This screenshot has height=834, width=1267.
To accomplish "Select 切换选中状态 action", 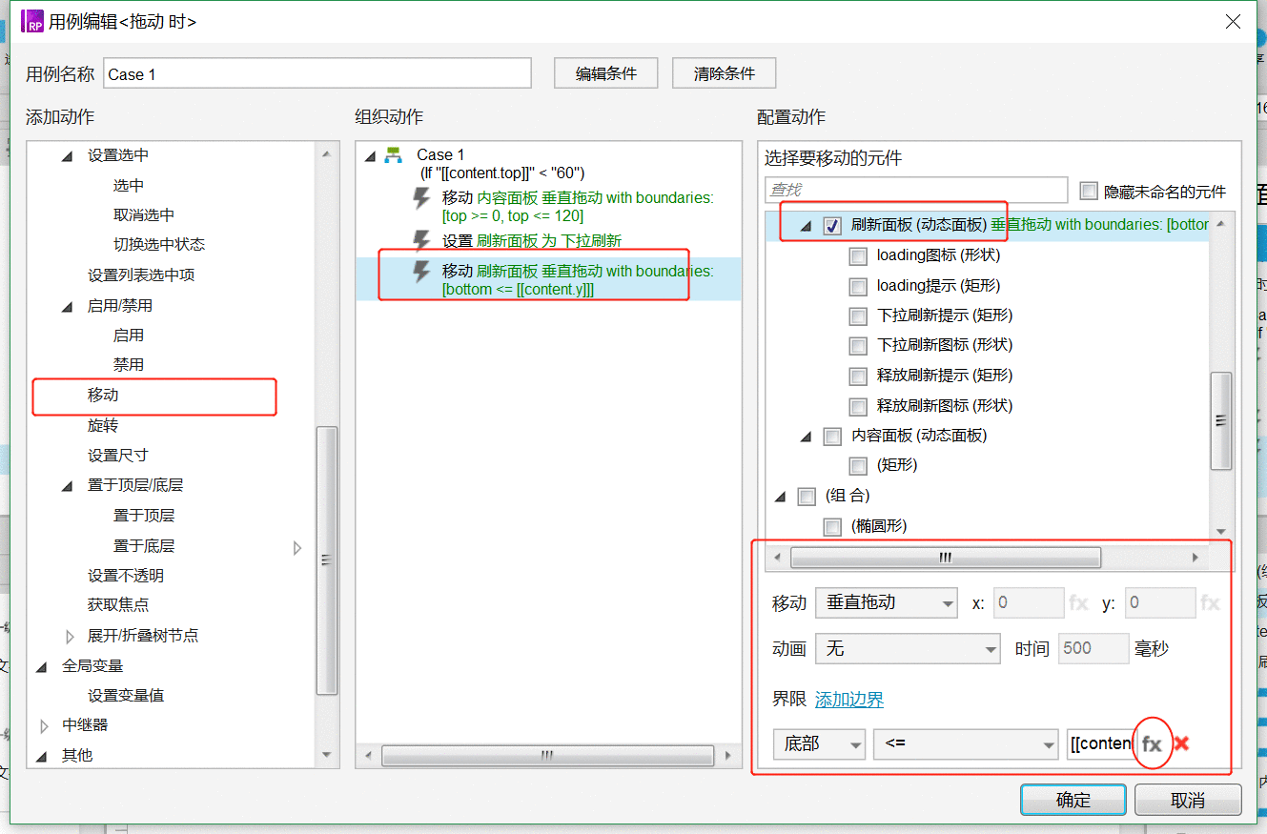I will [x=159, y=245].
